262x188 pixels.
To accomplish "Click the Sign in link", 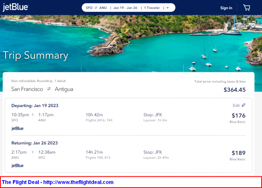I will (226, 8).
